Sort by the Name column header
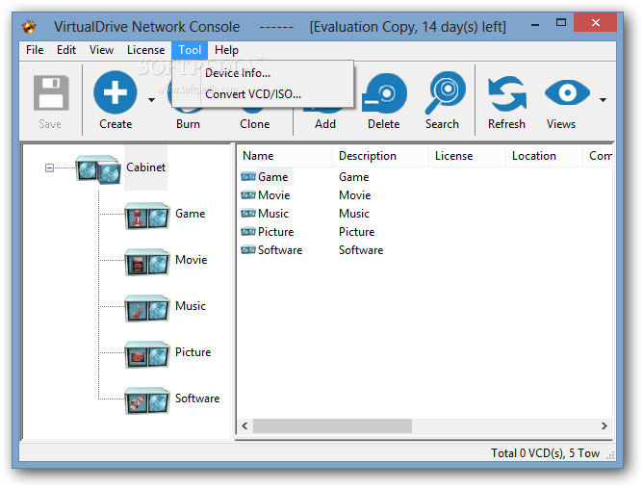 pyautogui.click(x=285, y=156)
